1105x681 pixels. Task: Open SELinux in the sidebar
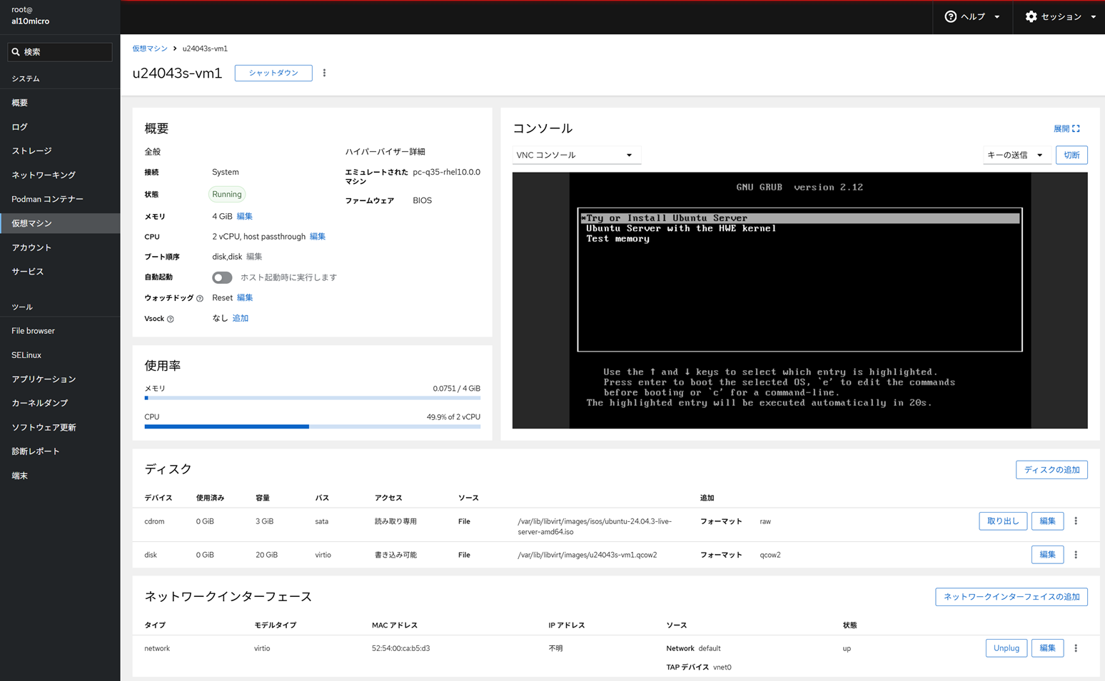60,355
